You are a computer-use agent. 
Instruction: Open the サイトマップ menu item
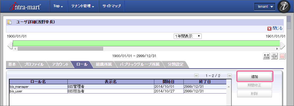[x=111, y=6]
